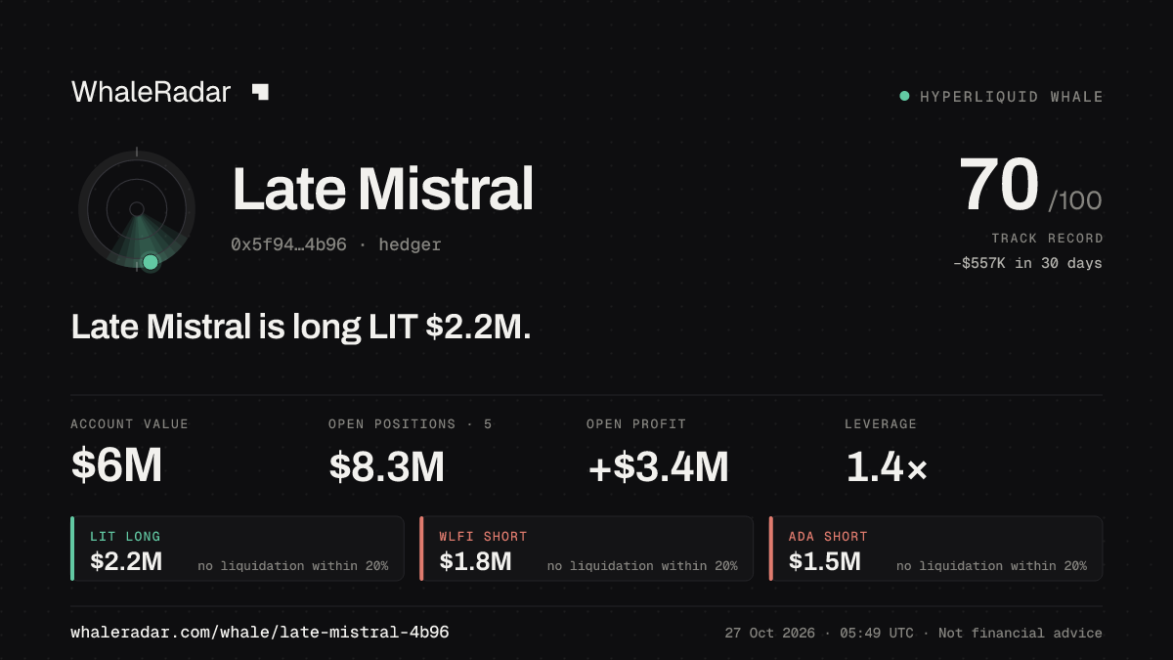Click the headline Late Mistral is long LIT
The height and width of the screenshot is (660, 1173).
pos(301,328)
